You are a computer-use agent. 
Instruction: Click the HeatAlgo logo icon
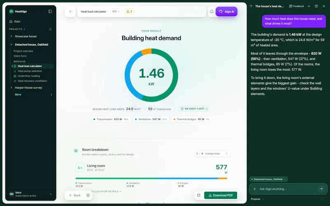click(x=12, y=12)
